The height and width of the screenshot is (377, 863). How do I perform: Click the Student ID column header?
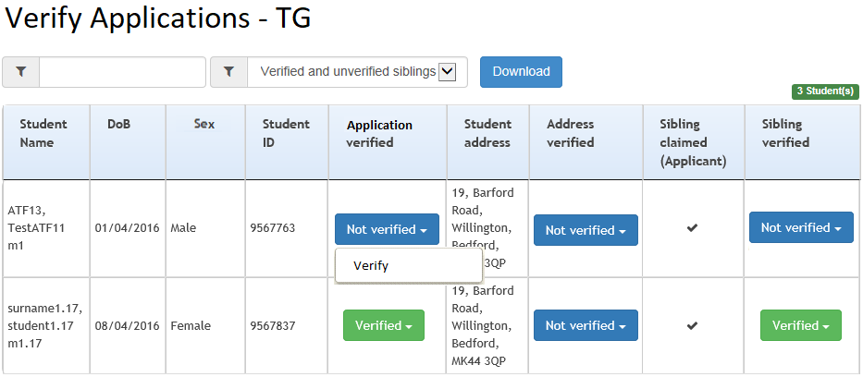coord(286,134)
